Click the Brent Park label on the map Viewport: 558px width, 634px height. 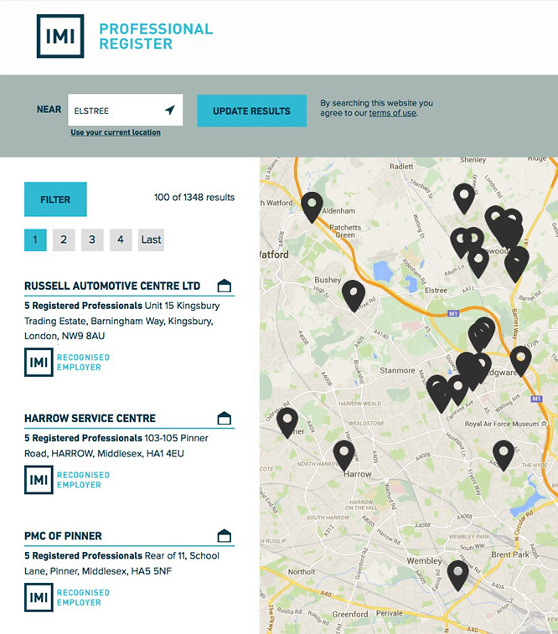(x=510, y=554)
